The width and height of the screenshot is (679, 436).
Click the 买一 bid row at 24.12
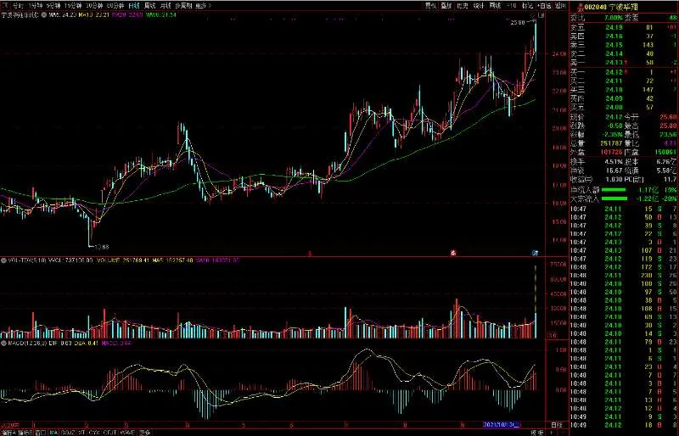(x=624, y=72)
